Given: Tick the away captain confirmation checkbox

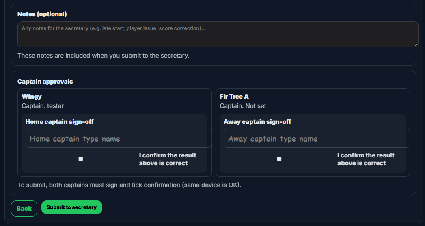Looking at the screenshot, I should (x=279, y=159).
